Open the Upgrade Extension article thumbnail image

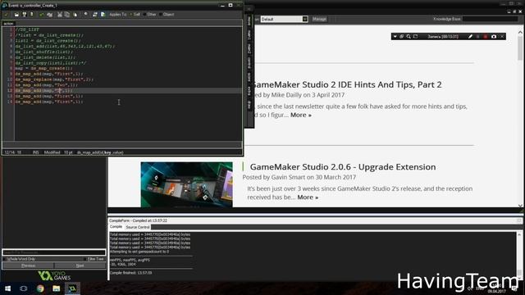(x=186, y=184)
